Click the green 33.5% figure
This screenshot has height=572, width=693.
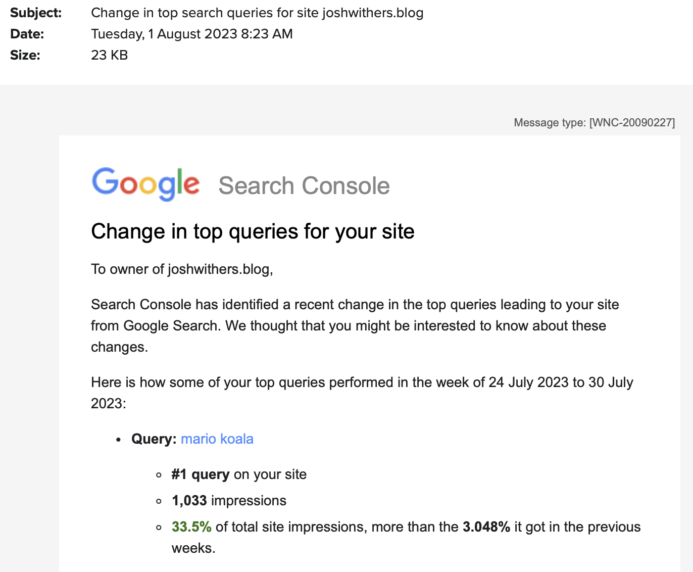click(x=191, y=527)
